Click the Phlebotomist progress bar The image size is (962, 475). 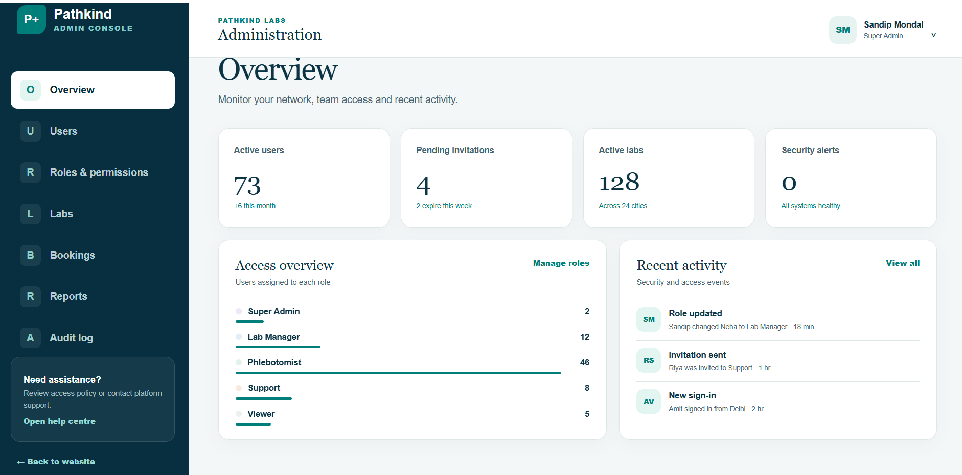coord(398,373)
